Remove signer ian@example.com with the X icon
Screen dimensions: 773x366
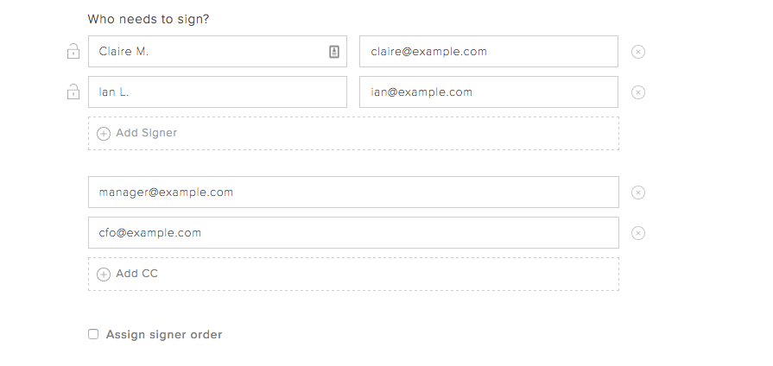point(638,92)
